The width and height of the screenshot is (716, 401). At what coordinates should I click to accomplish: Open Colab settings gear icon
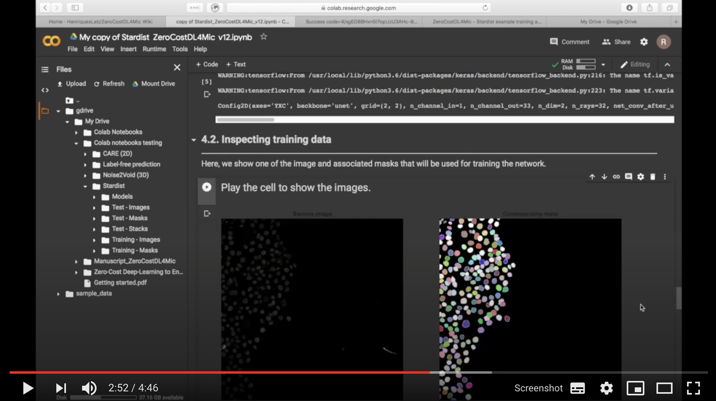pos(644,42)
